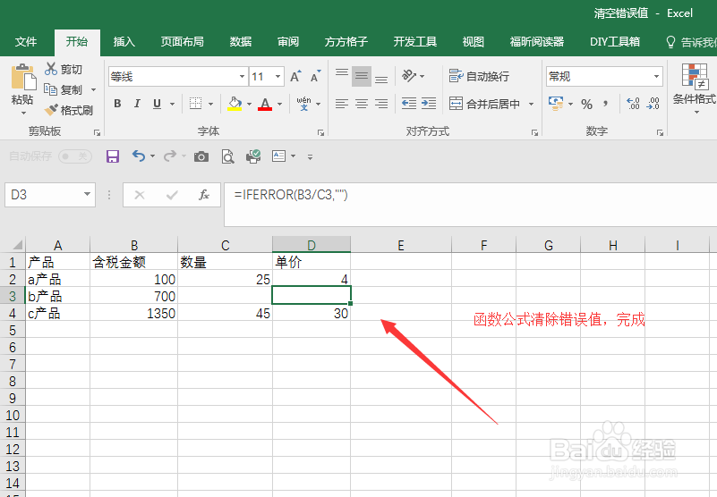The width and height of the screenshot is (717, 497).
Task: Click 合并后居中 merge and center
Action: pos(484,105)
